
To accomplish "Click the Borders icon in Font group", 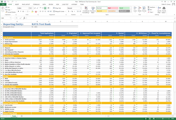I will 28,12.
